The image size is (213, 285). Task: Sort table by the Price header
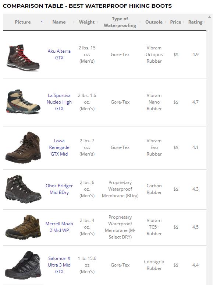tap(175, 22)
